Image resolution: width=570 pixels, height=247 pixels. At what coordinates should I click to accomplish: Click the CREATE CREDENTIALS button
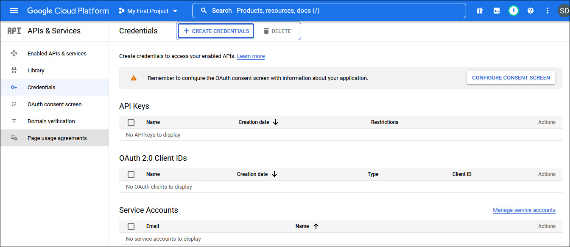215,30
